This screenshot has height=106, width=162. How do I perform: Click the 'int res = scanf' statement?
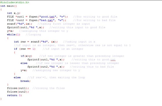click(36, 42)
